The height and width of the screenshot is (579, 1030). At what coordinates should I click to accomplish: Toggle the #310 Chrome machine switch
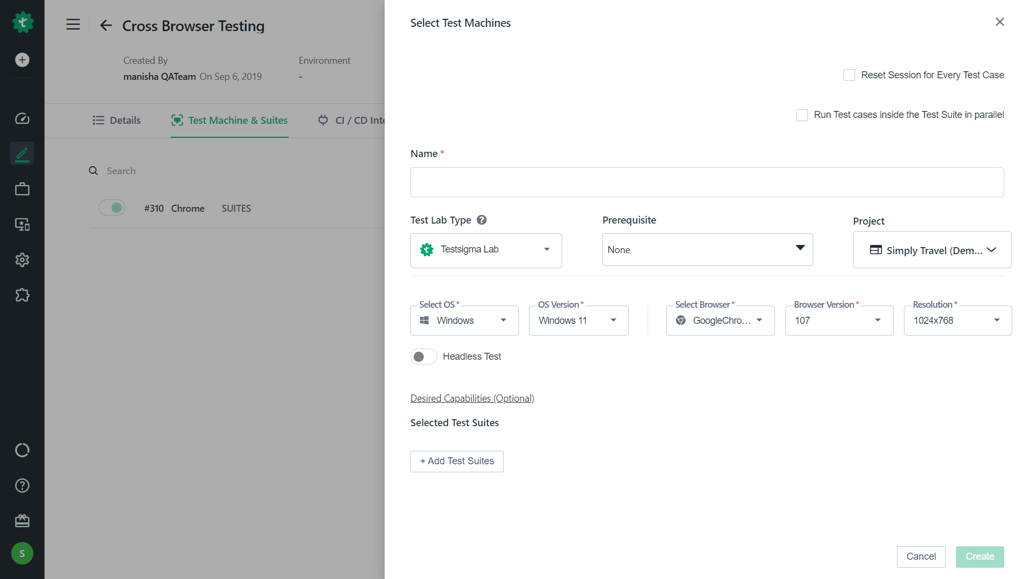pos(112,207)
